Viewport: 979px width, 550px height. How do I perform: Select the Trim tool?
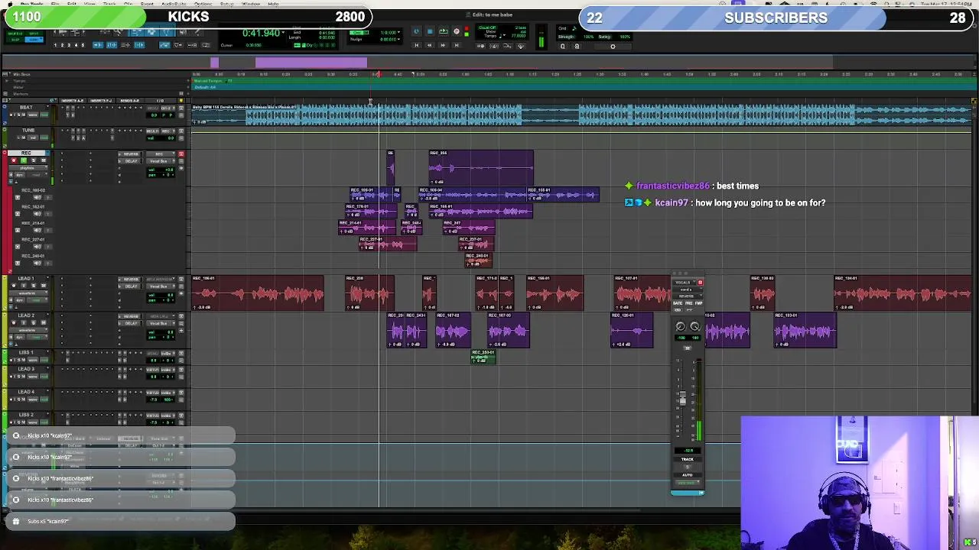[135, 32]
